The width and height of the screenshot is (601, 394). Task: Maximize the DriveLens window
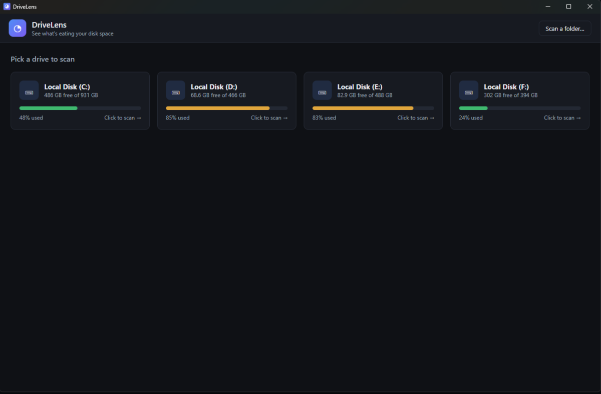tap(568, 6)
